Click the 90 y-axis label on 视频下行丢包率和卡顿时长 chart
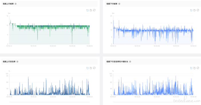The width and height of the screenshot is (201, 105). point(111,76)
